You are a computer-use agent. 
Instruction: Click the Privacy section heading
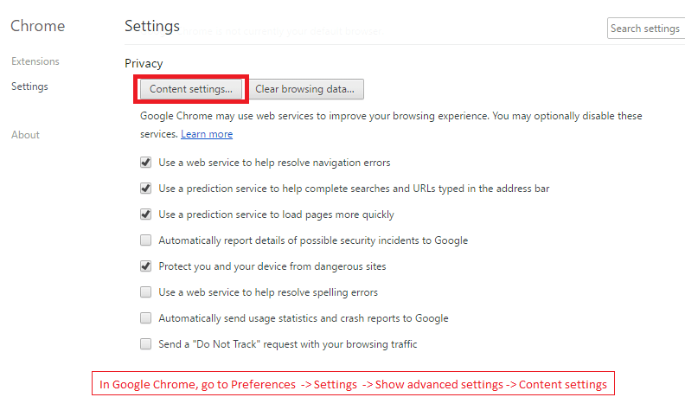coord(144,64)
